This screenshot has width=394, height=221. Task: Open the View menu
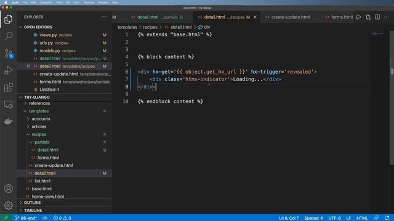pos(59,2)
